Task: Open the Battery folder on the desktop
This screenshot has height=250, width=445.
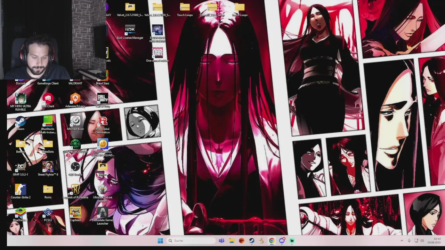Action: (x=21, y=146)
